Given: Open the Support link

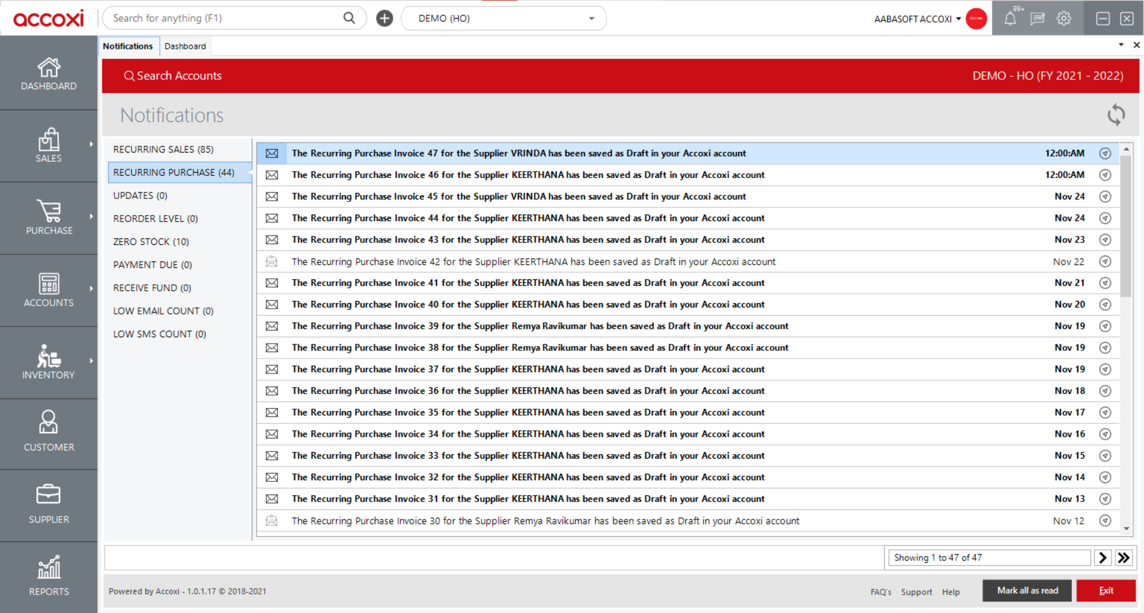Looking at the screenshot, I should pos(916,592).
